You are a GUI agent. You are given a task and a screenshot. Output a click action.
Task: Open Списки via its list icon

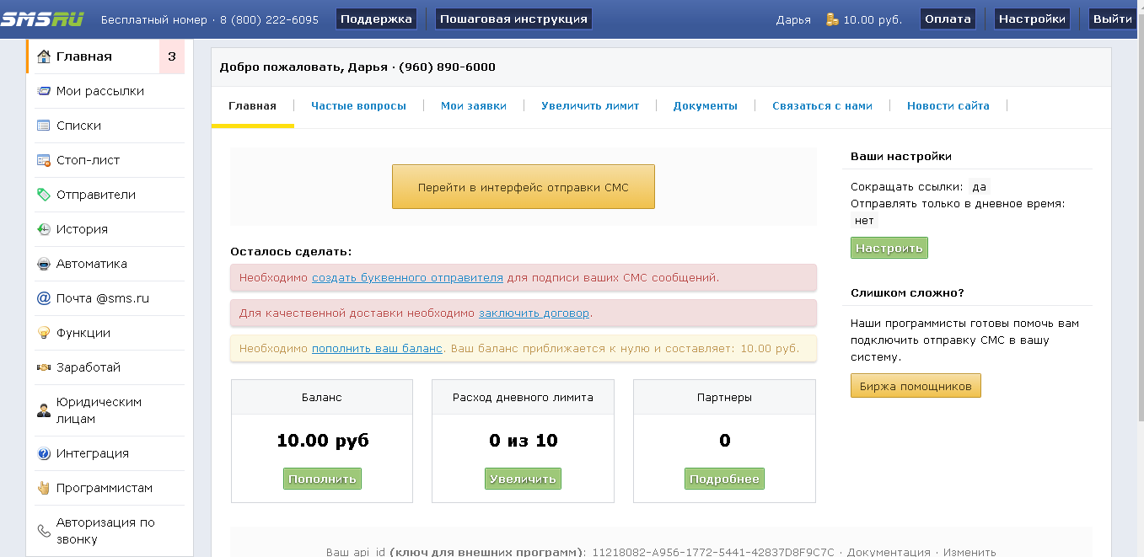44,126
